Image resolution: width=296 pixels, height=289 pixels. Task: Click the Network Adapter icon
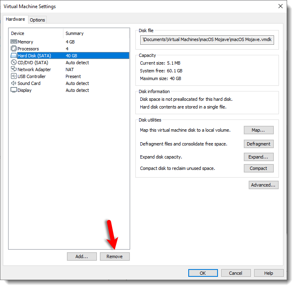pos(14,69)
